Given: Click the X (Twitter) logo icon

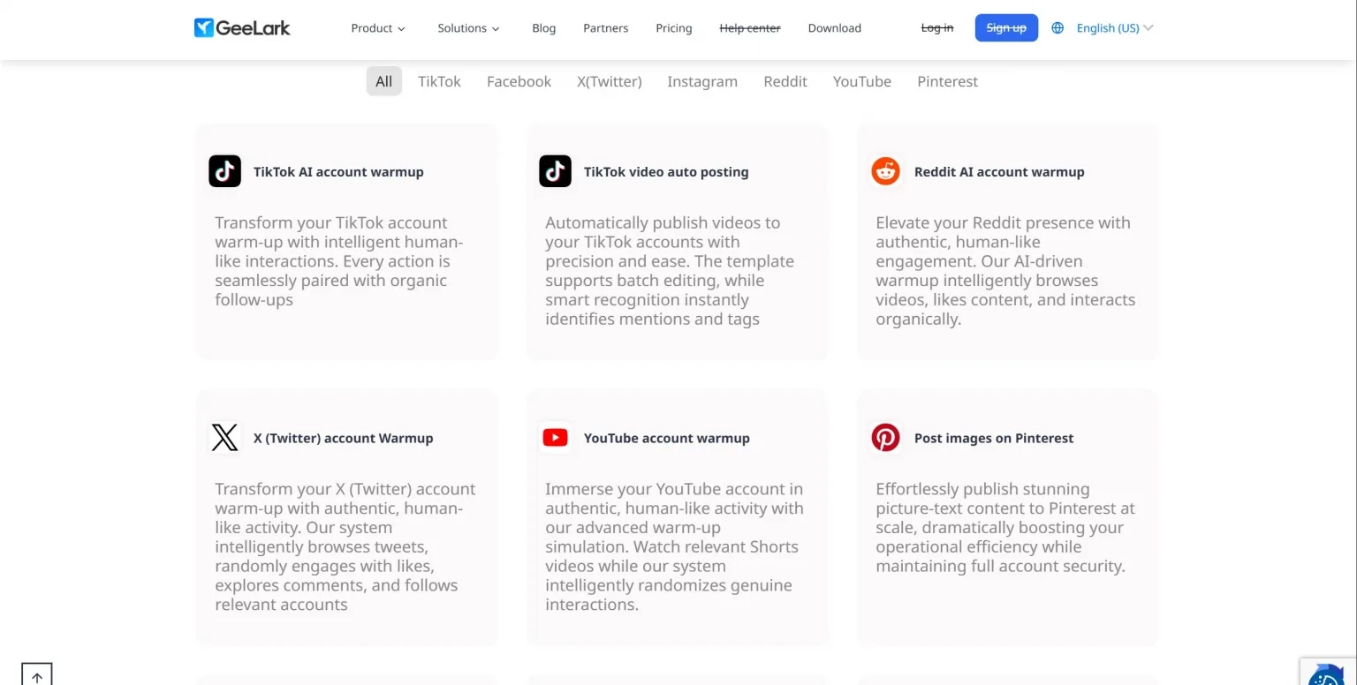Looking at the screenshot, I should 224,438.
